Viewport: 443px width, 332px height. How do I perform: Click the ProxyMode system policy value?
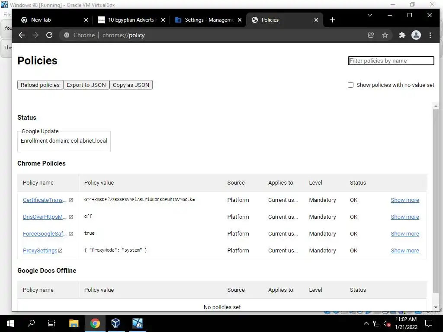(x=116, y=250)
